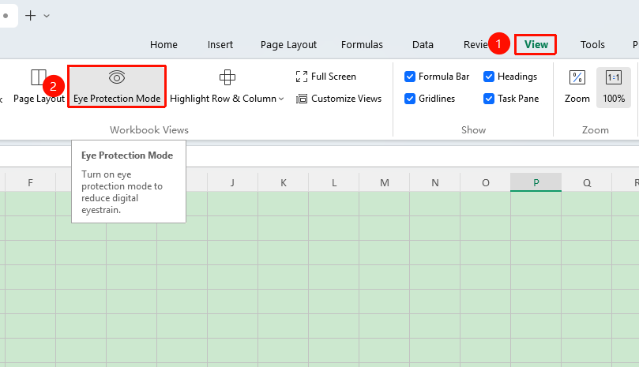Select column K header
This screenshot has height=367, width=639.
coord(284,182)
